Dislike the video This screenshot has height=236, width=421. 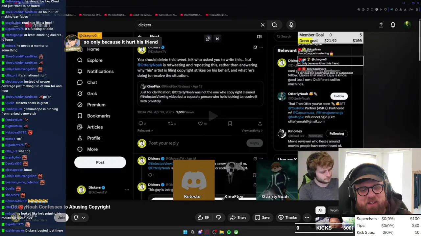pos(218,218)
